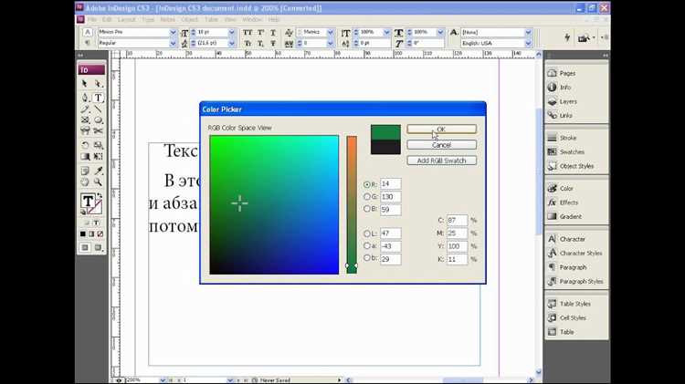Screen dimensions: 685x384
Task: Click inside the RGB color space field
Action: [274, 204]
